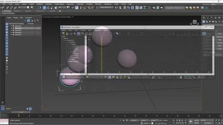Screen dimensions: 223x125
Task: Open the Select by Name dialog
Action: tap(32, 8)
